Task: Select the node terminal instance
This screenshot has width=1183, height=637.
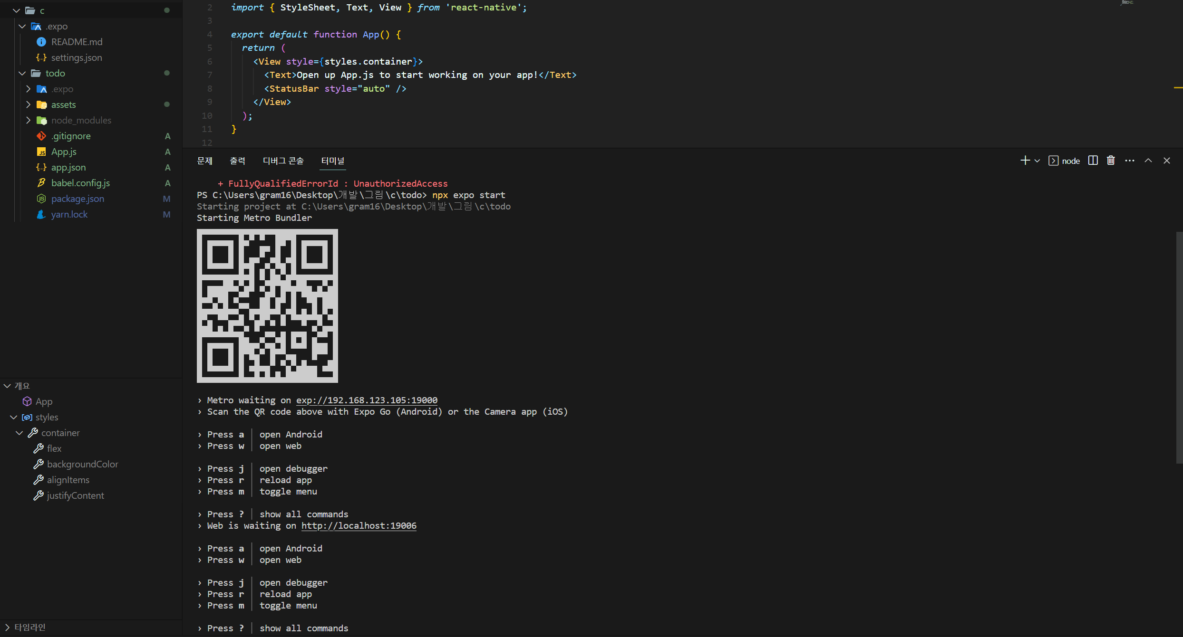Action: click(1064, 161)
